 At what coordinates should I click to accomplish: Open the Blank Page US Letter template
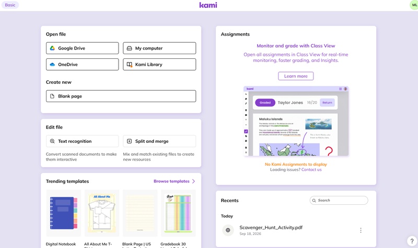point(140,213)
